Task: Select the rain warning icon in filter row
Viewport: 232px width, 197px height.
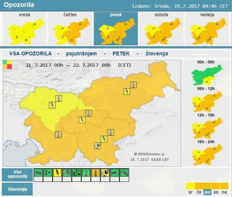Action: (48, 173)
